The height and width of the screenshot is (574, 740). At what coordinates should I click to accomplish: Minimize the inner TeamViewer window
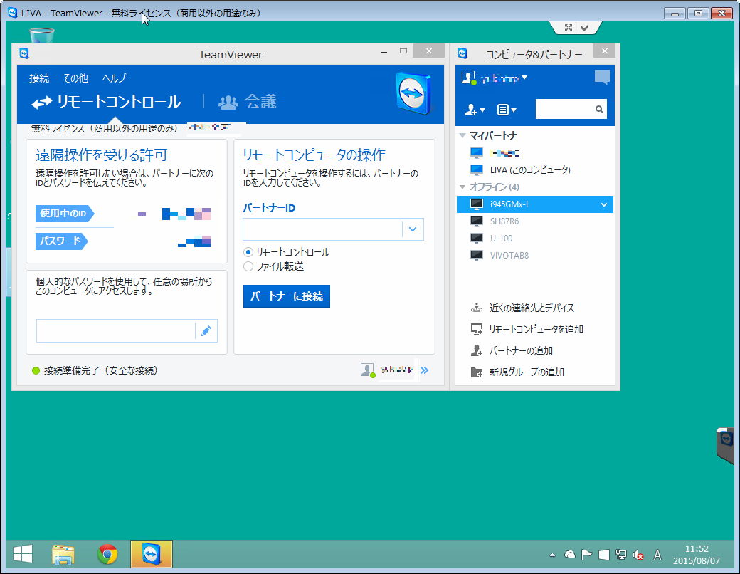click(384, 52)
